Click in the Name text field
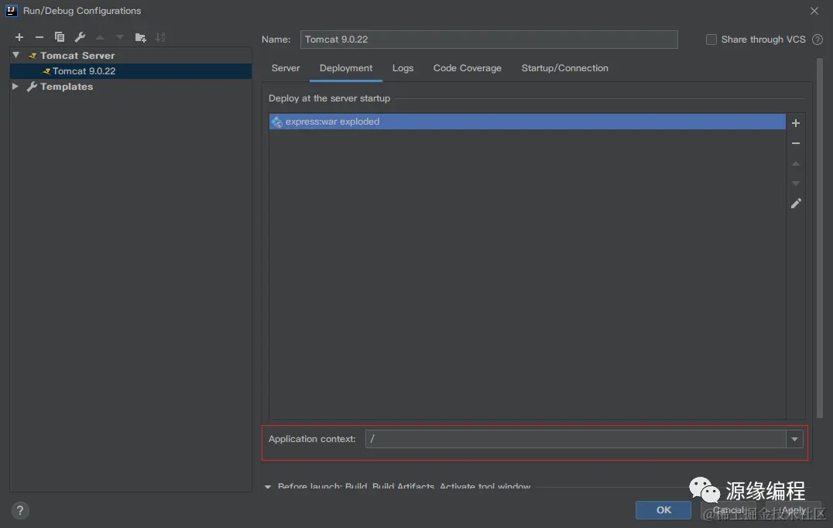 [488, 39]
